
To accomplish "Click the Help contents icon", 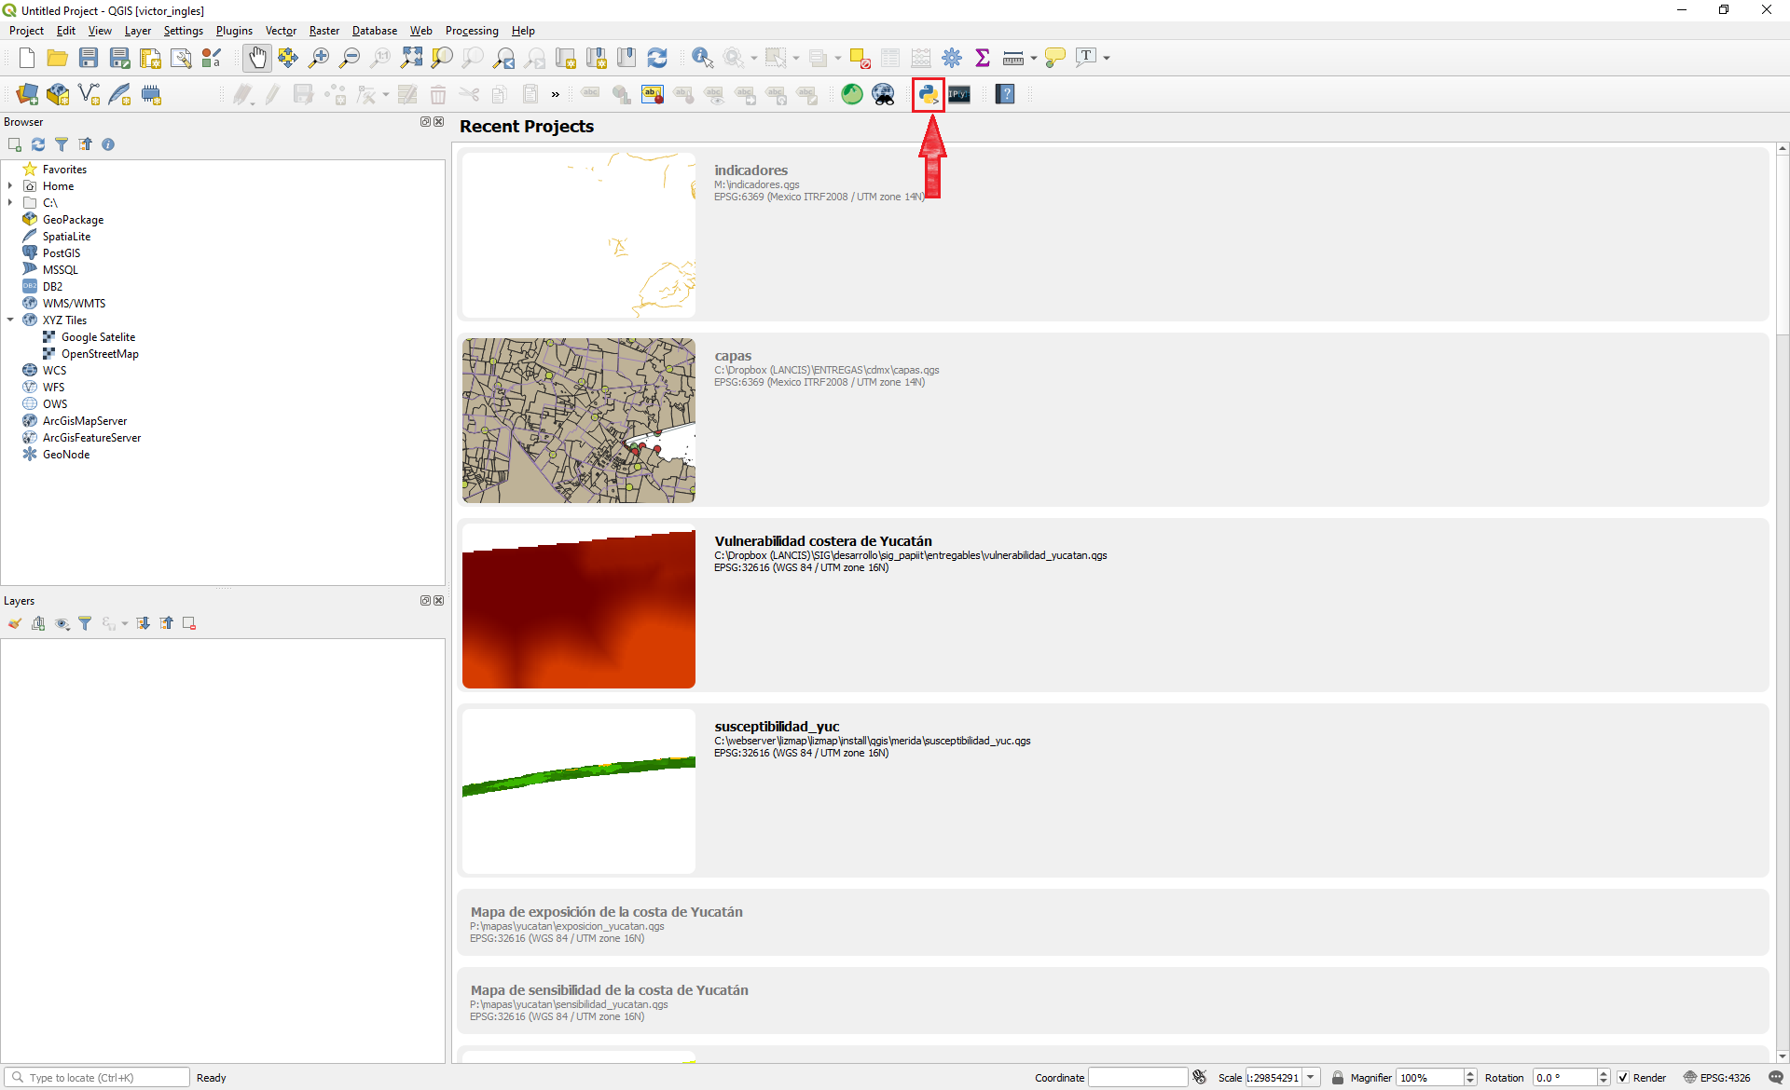I will click(1005, 94).
